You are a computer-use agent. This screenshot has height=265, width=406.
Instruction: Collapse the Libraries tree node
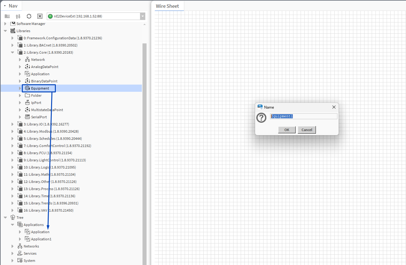point(5,31)
